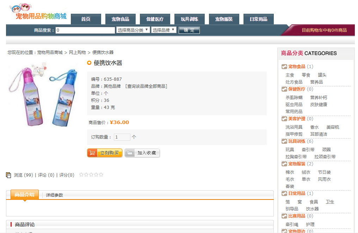Screen dimensions: 358x233
Task: Open 玩具训练 (6) category heading
Action: (x=301, y=141)
